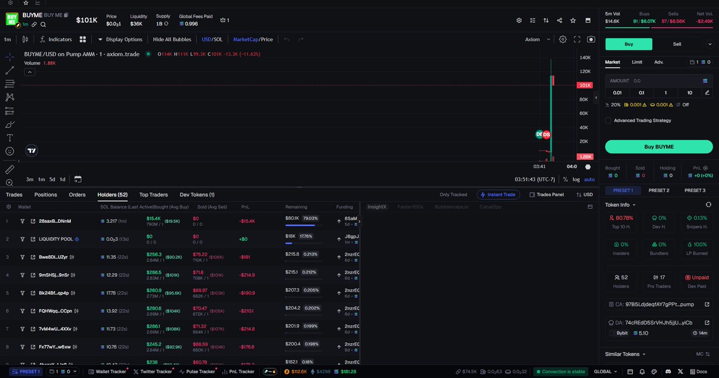Switch to the Trades tab
This screenshot has width=719, height=378.
coord(14,195)
